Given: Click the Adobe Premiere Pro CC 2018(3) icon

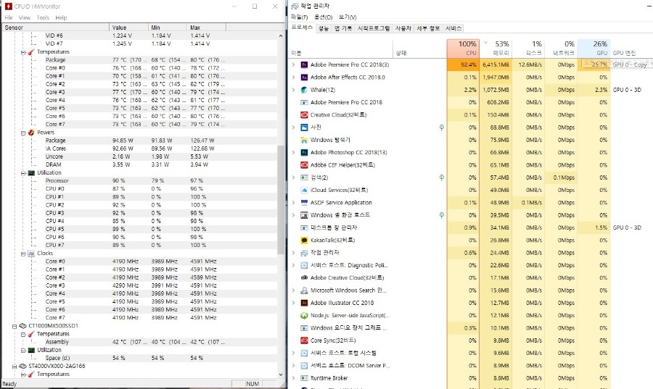Looking at the screenshot, I should (304, 65).
